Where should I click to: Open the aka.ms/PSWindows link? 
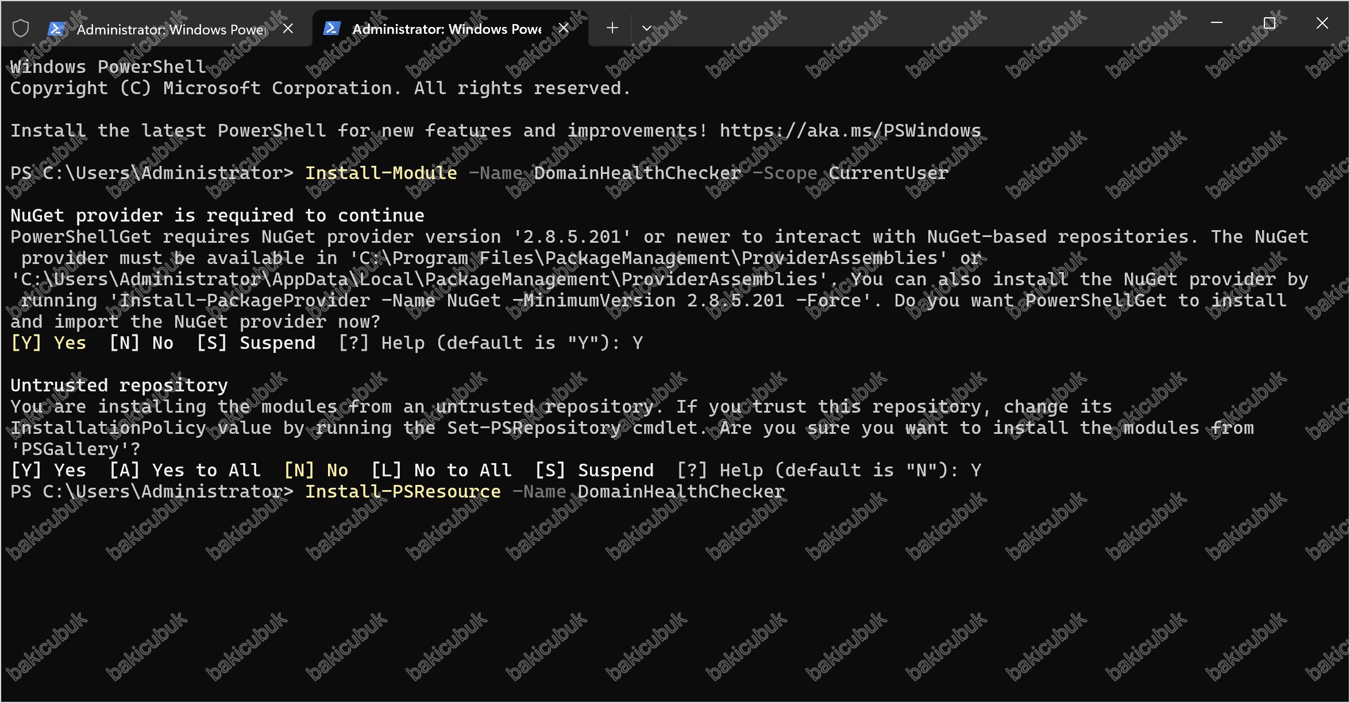coord(850,131)
